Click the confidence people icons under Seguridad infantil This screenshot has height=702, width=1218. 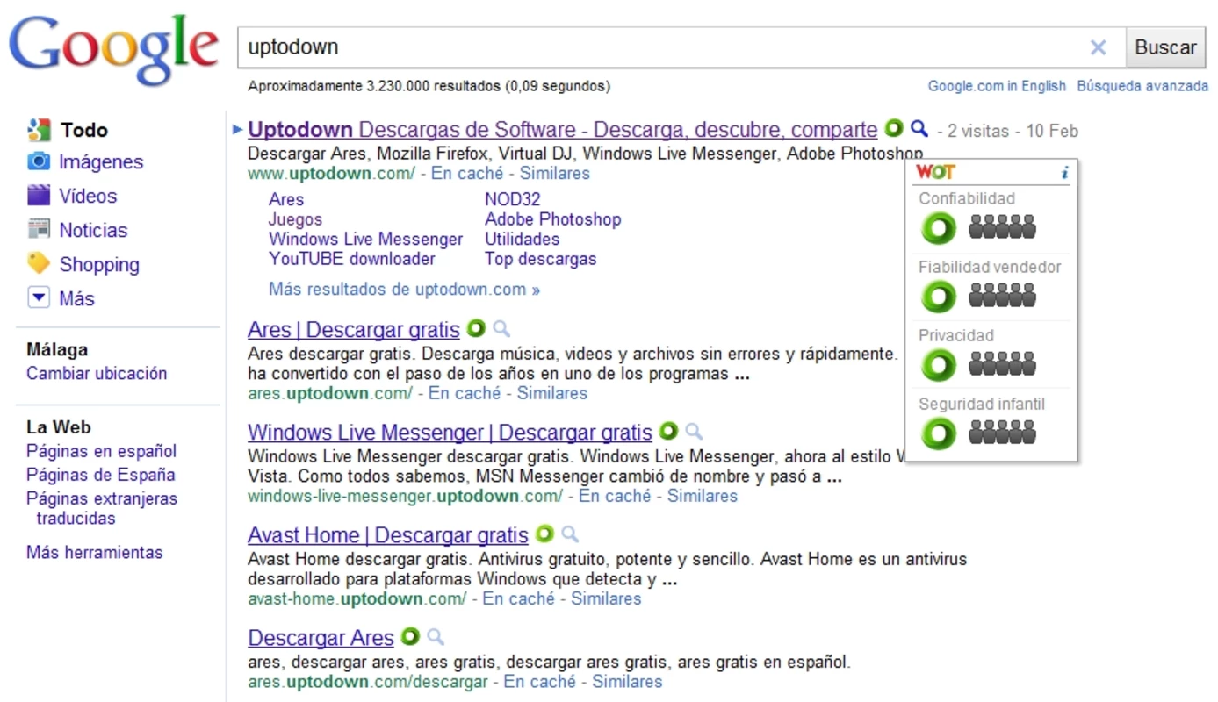[1002, 432]
